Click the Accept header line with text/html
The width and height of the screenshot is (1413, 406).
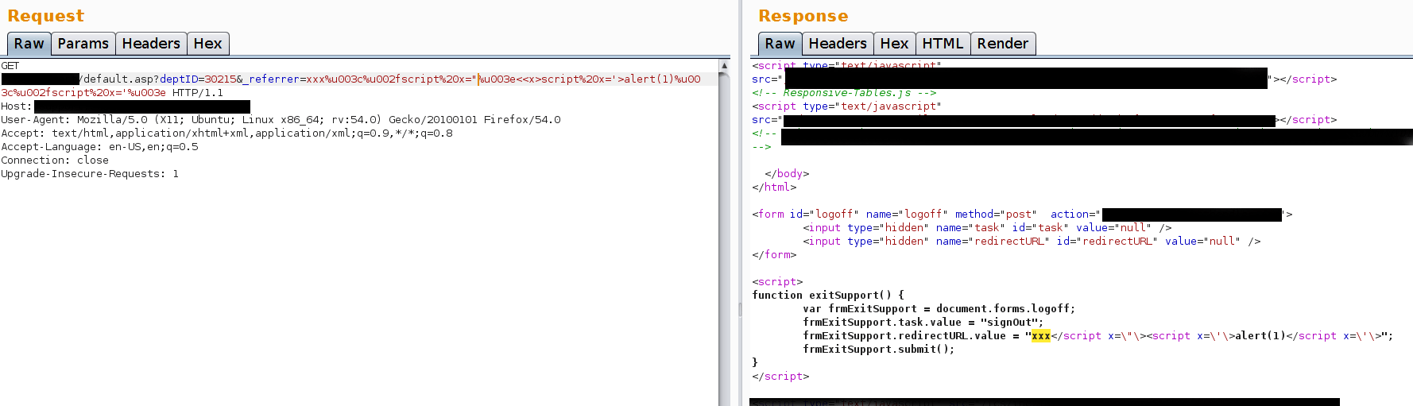(x=226, y=133)
